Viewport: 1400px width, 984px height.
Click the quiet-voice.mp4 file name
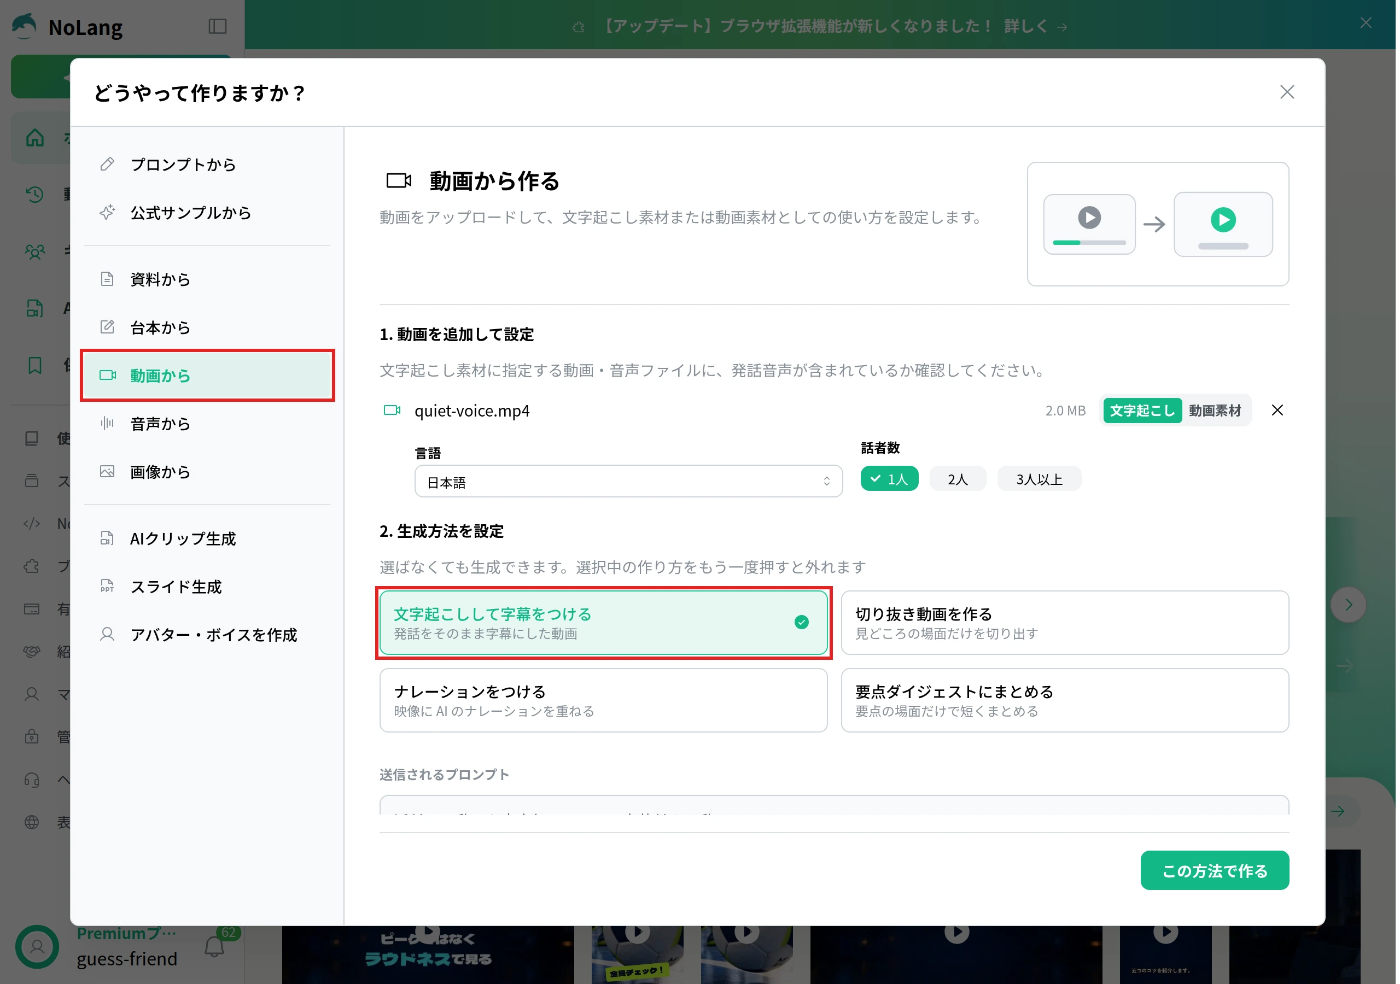[x=473, y=412]
